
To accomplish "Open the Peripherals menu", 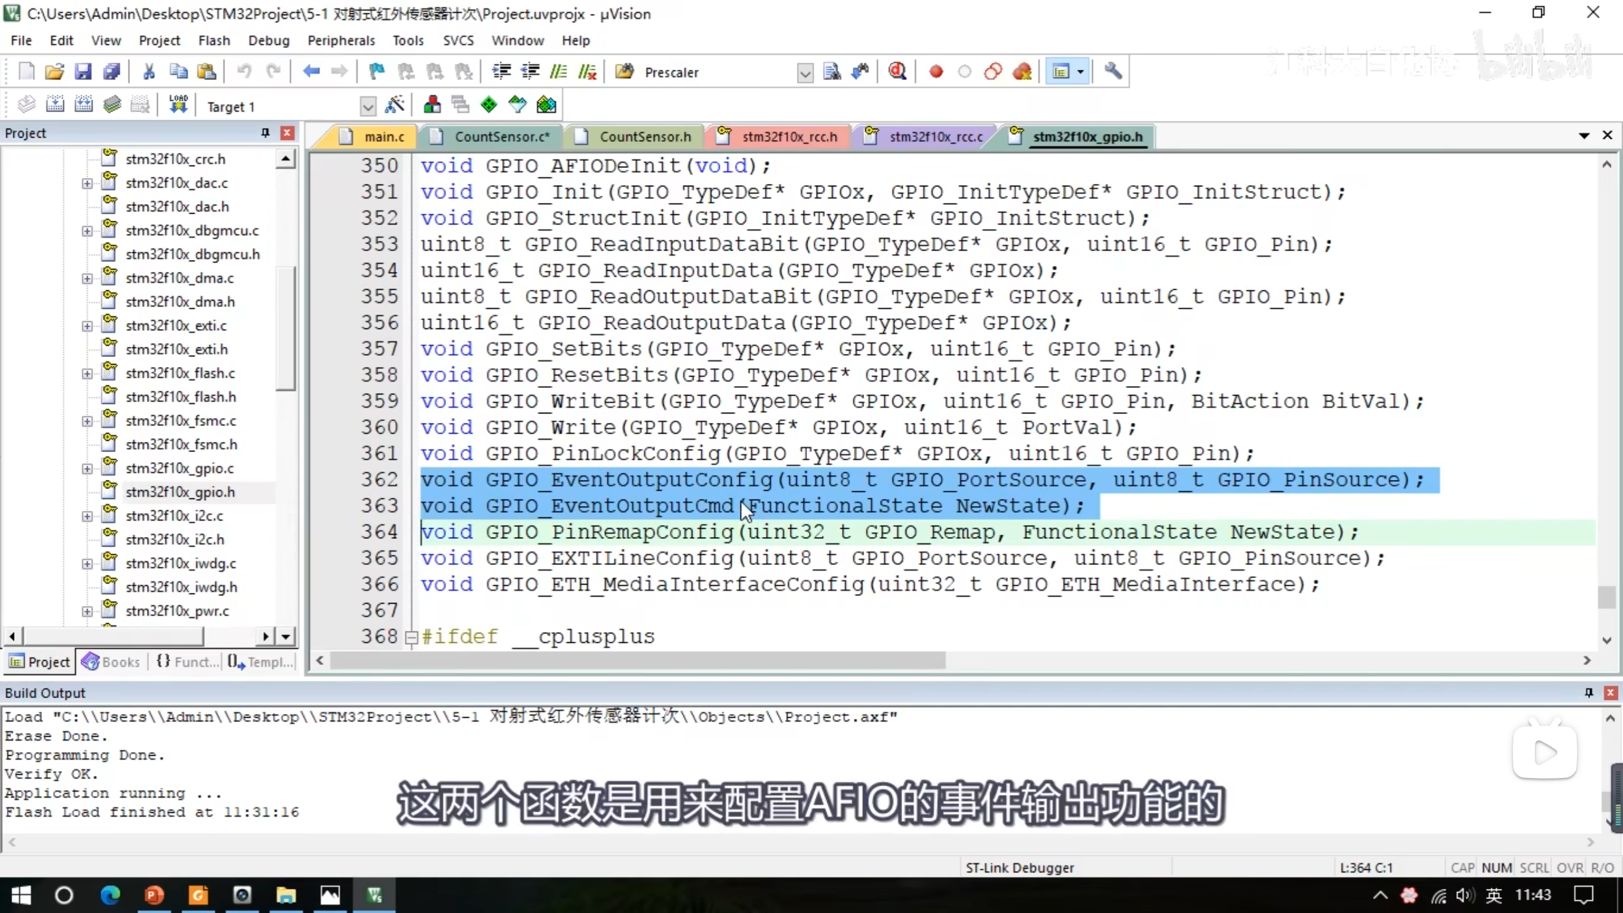I will (x=341, y=41).
